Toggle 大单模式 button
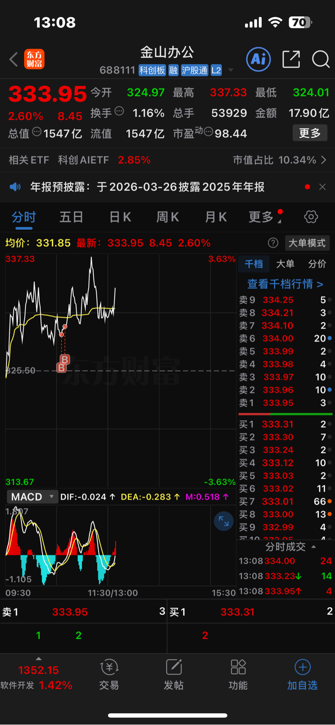 click(307, 243)
